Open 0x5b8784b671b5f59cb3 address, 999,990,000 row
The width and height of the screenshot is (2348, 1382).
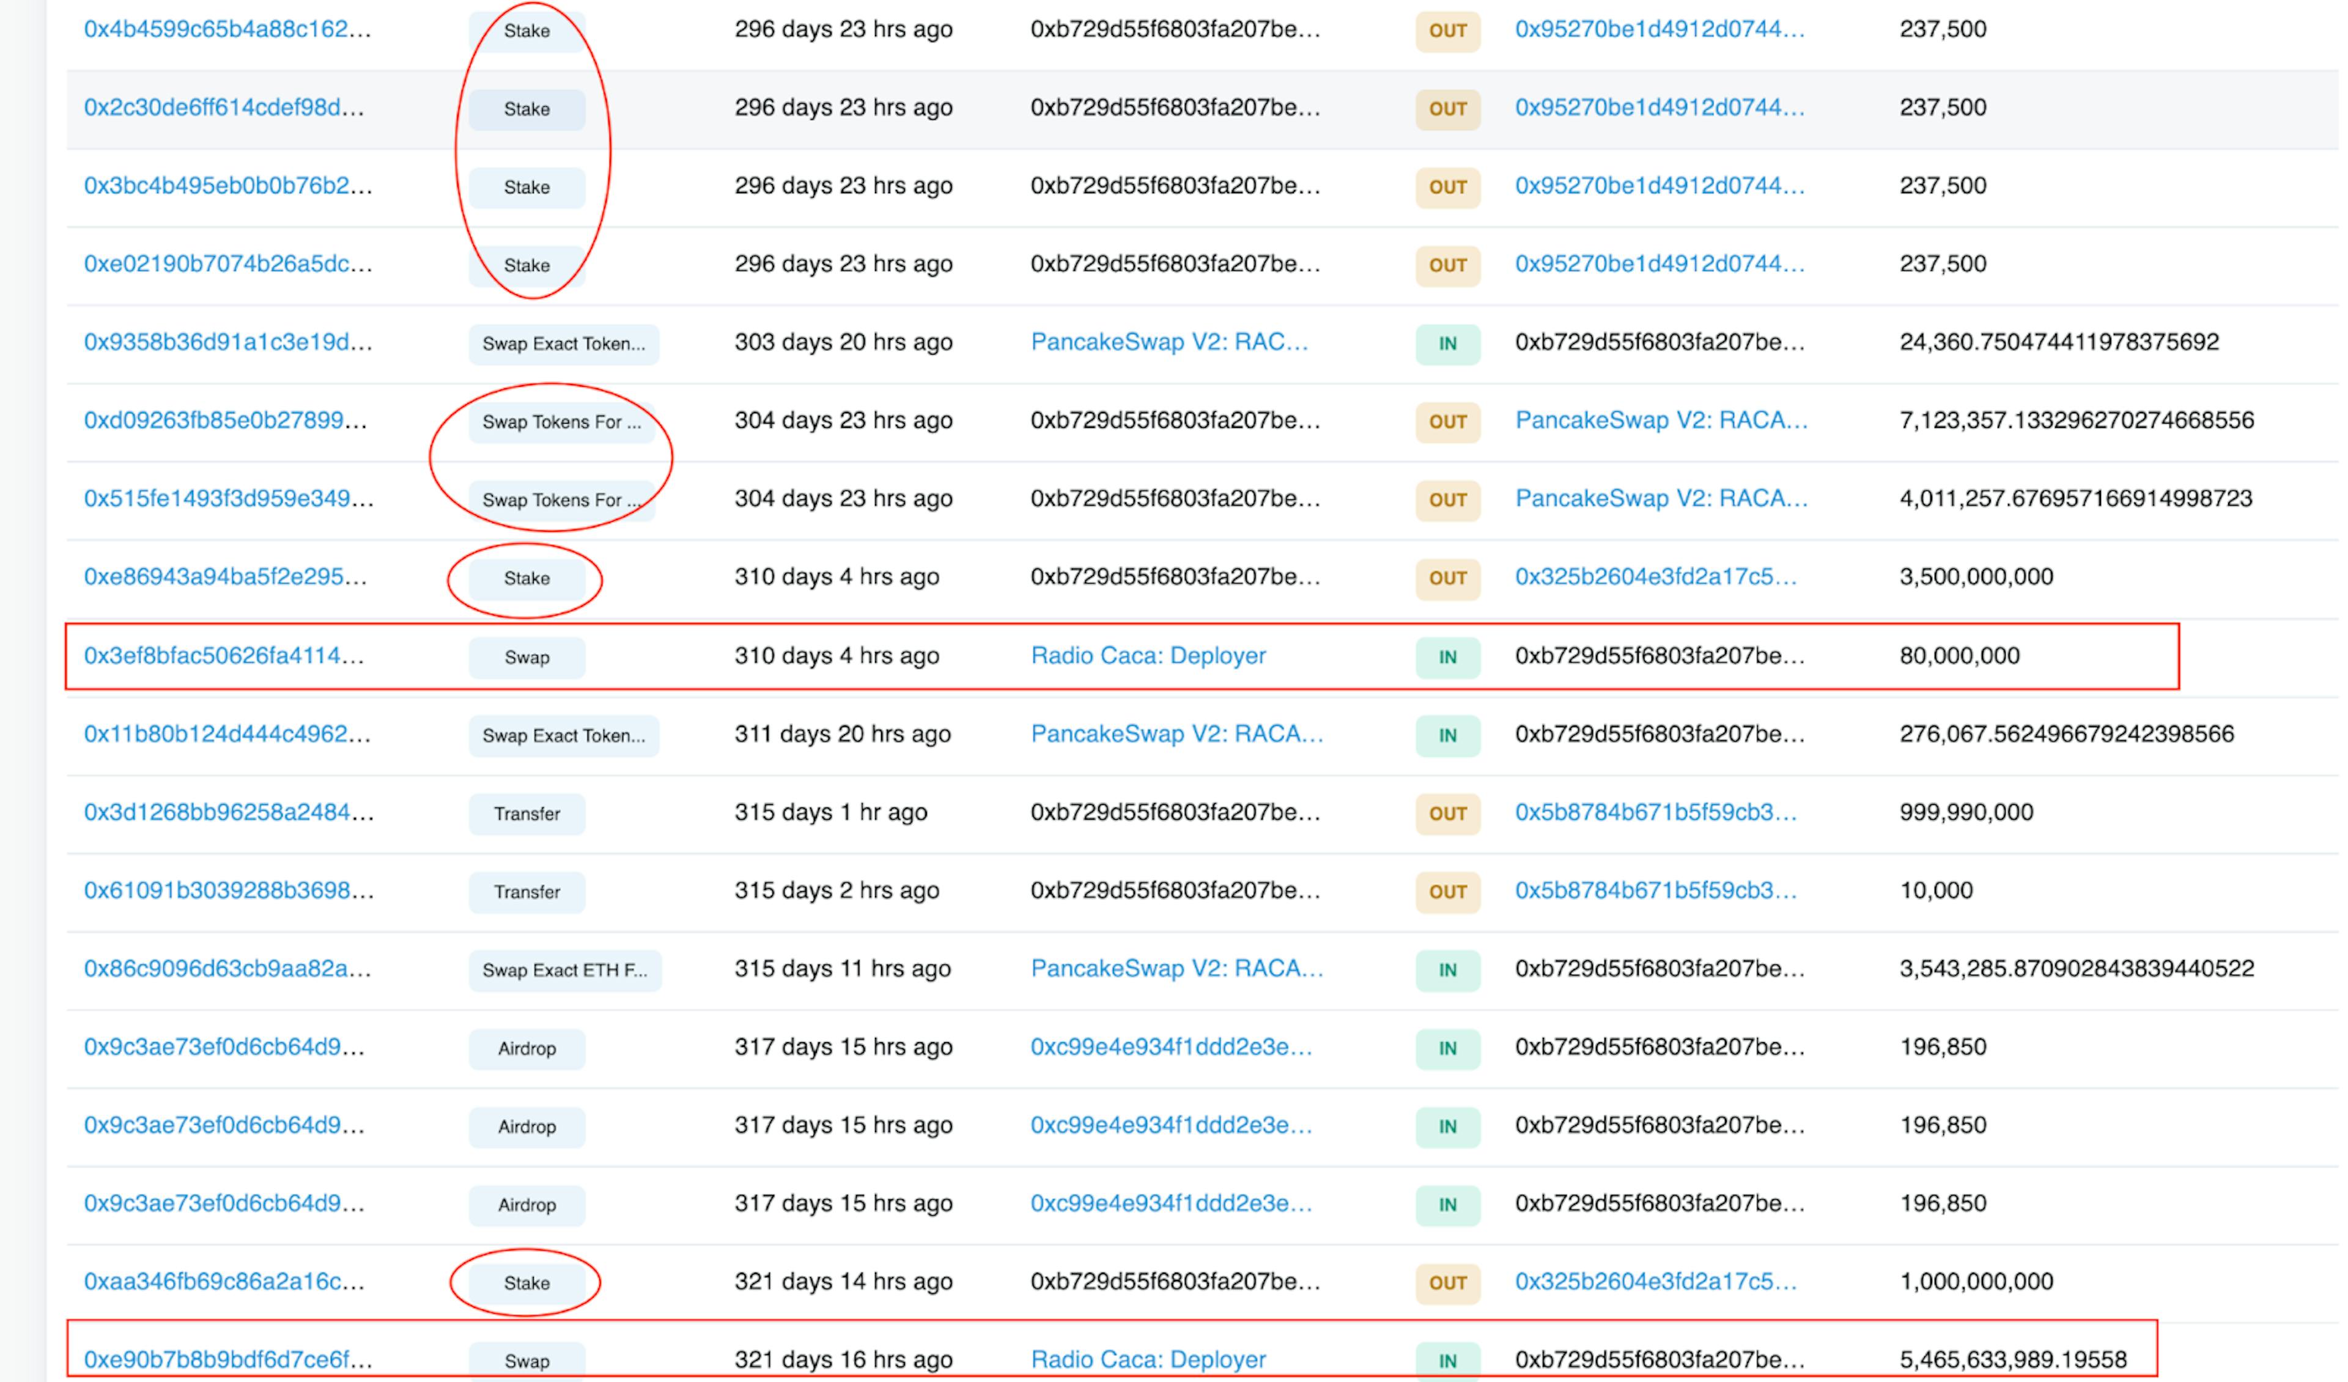1656,813
